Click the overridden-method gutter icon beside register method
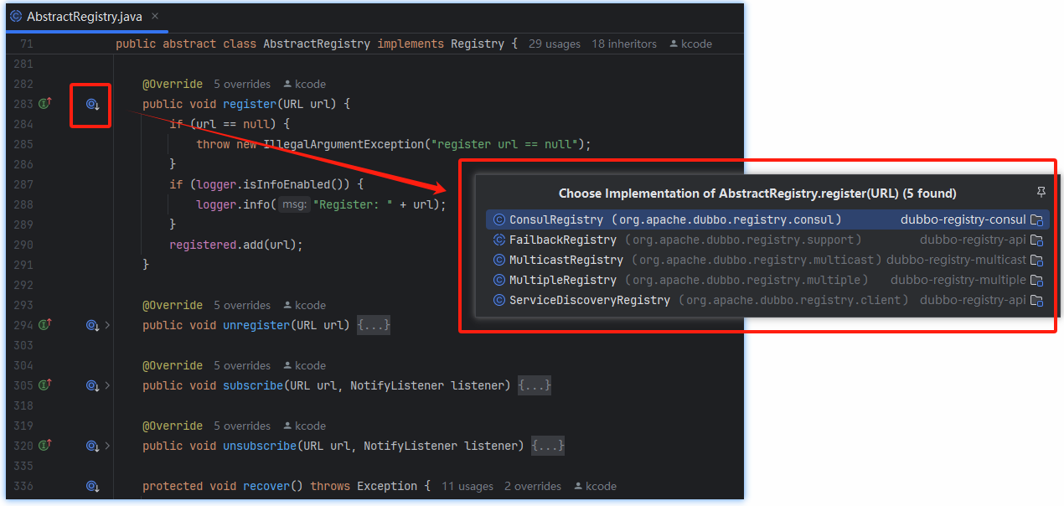Image resolution: width=1064 pixels, height=506 pixels. [92, 105]
